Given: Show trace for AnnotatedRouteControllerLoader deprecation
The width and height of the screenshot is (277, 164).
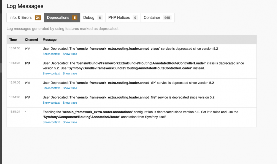Looking at the screenshot, I should pos(70,73).
